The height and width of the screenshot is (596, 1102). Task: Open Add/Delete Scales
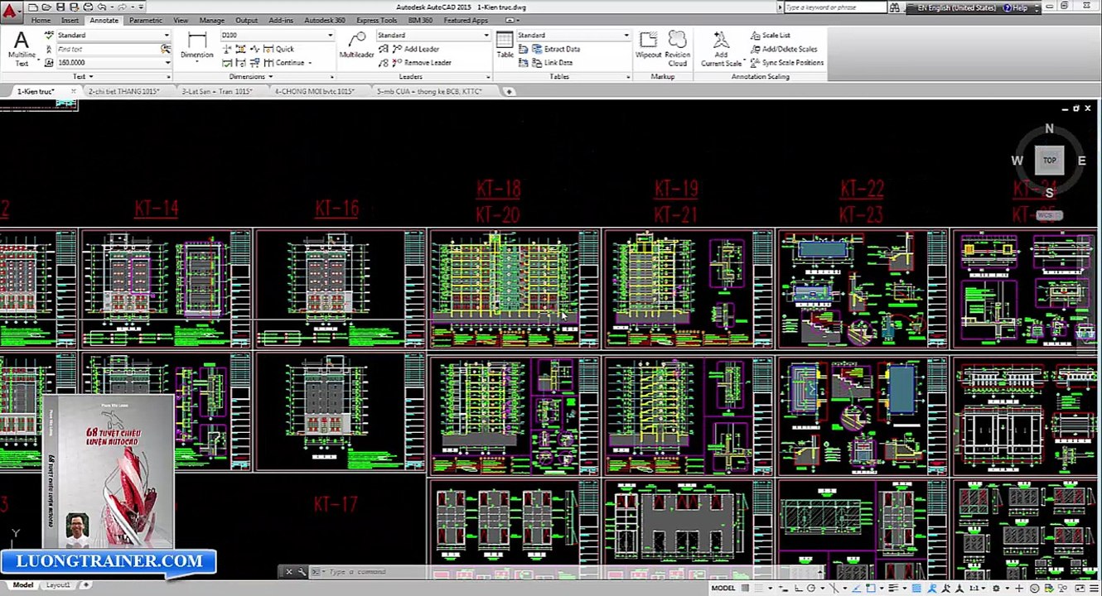coord(783,49)
